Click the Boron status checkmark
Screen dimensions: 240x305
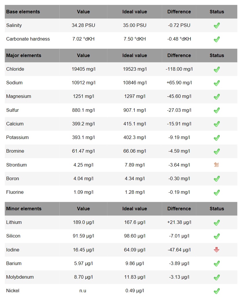[217, 178]
